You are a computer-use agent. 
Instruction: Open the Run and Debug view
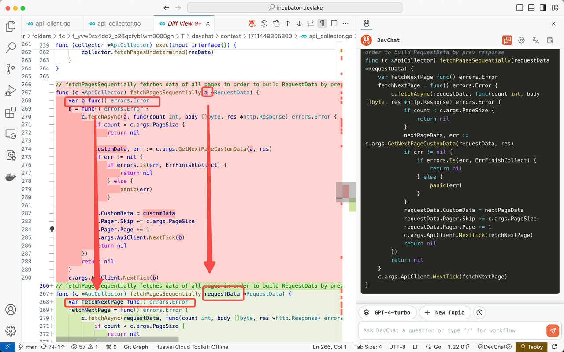(x=11, y=91)
